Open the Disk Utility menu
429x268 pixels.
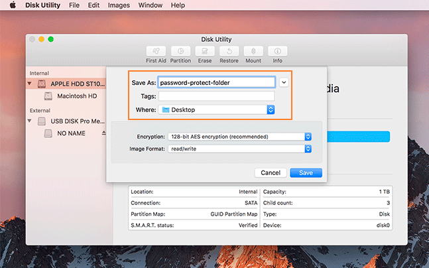42,5
